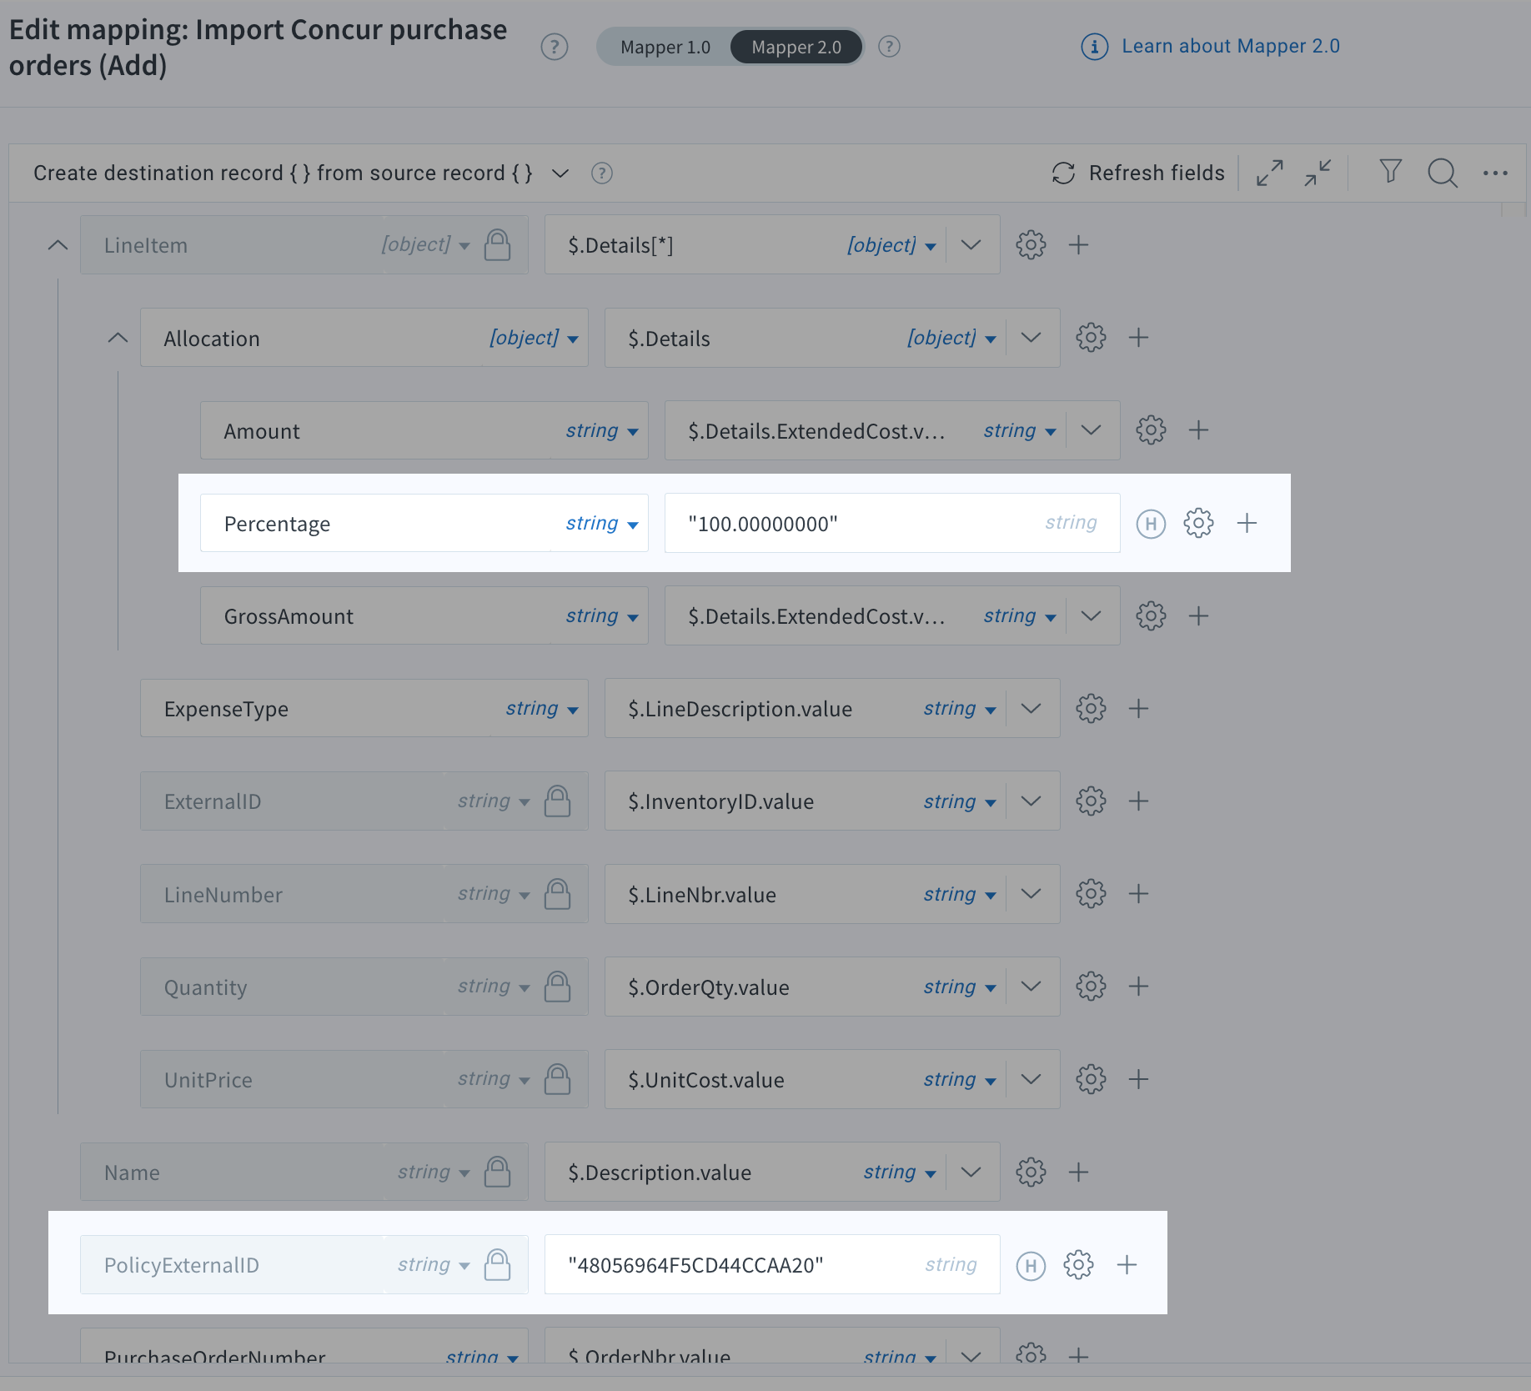Click hard-coded H icon on Percentage row
Screen dimensions: 1531x1391
pos(1151,524)
